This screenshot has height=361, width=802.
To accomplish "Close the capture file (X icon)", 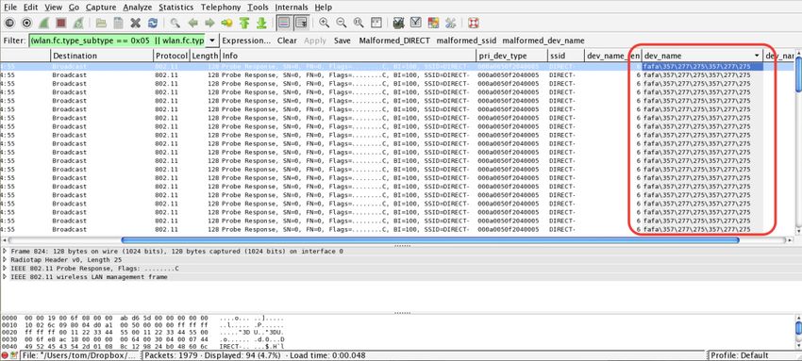I will 135,23.
